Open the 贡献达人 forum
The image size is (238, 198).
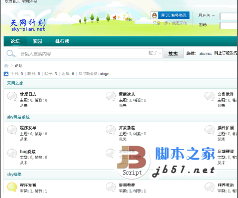126,94
